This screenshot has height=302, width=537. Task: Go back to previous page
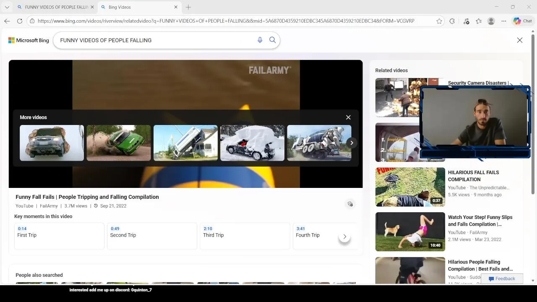tap(7, 21)
